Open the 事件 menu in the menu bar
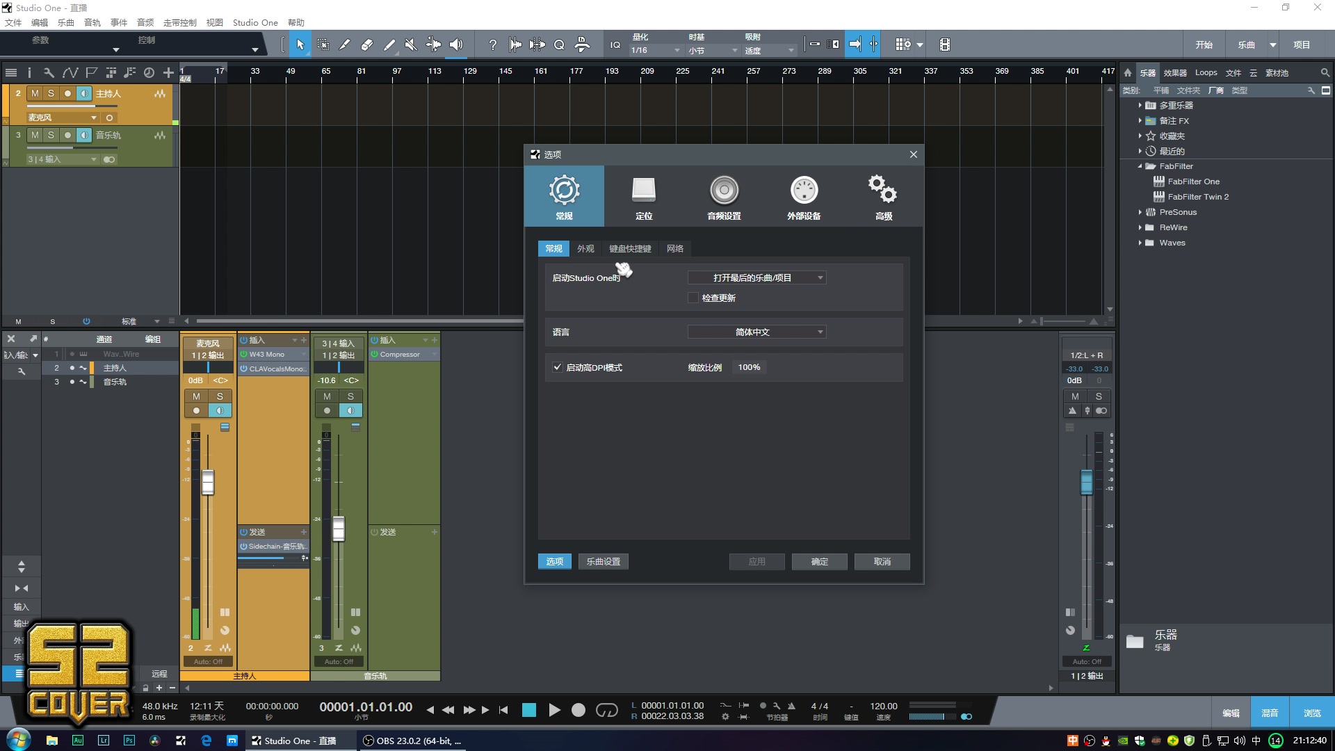 tap(118, 22)
